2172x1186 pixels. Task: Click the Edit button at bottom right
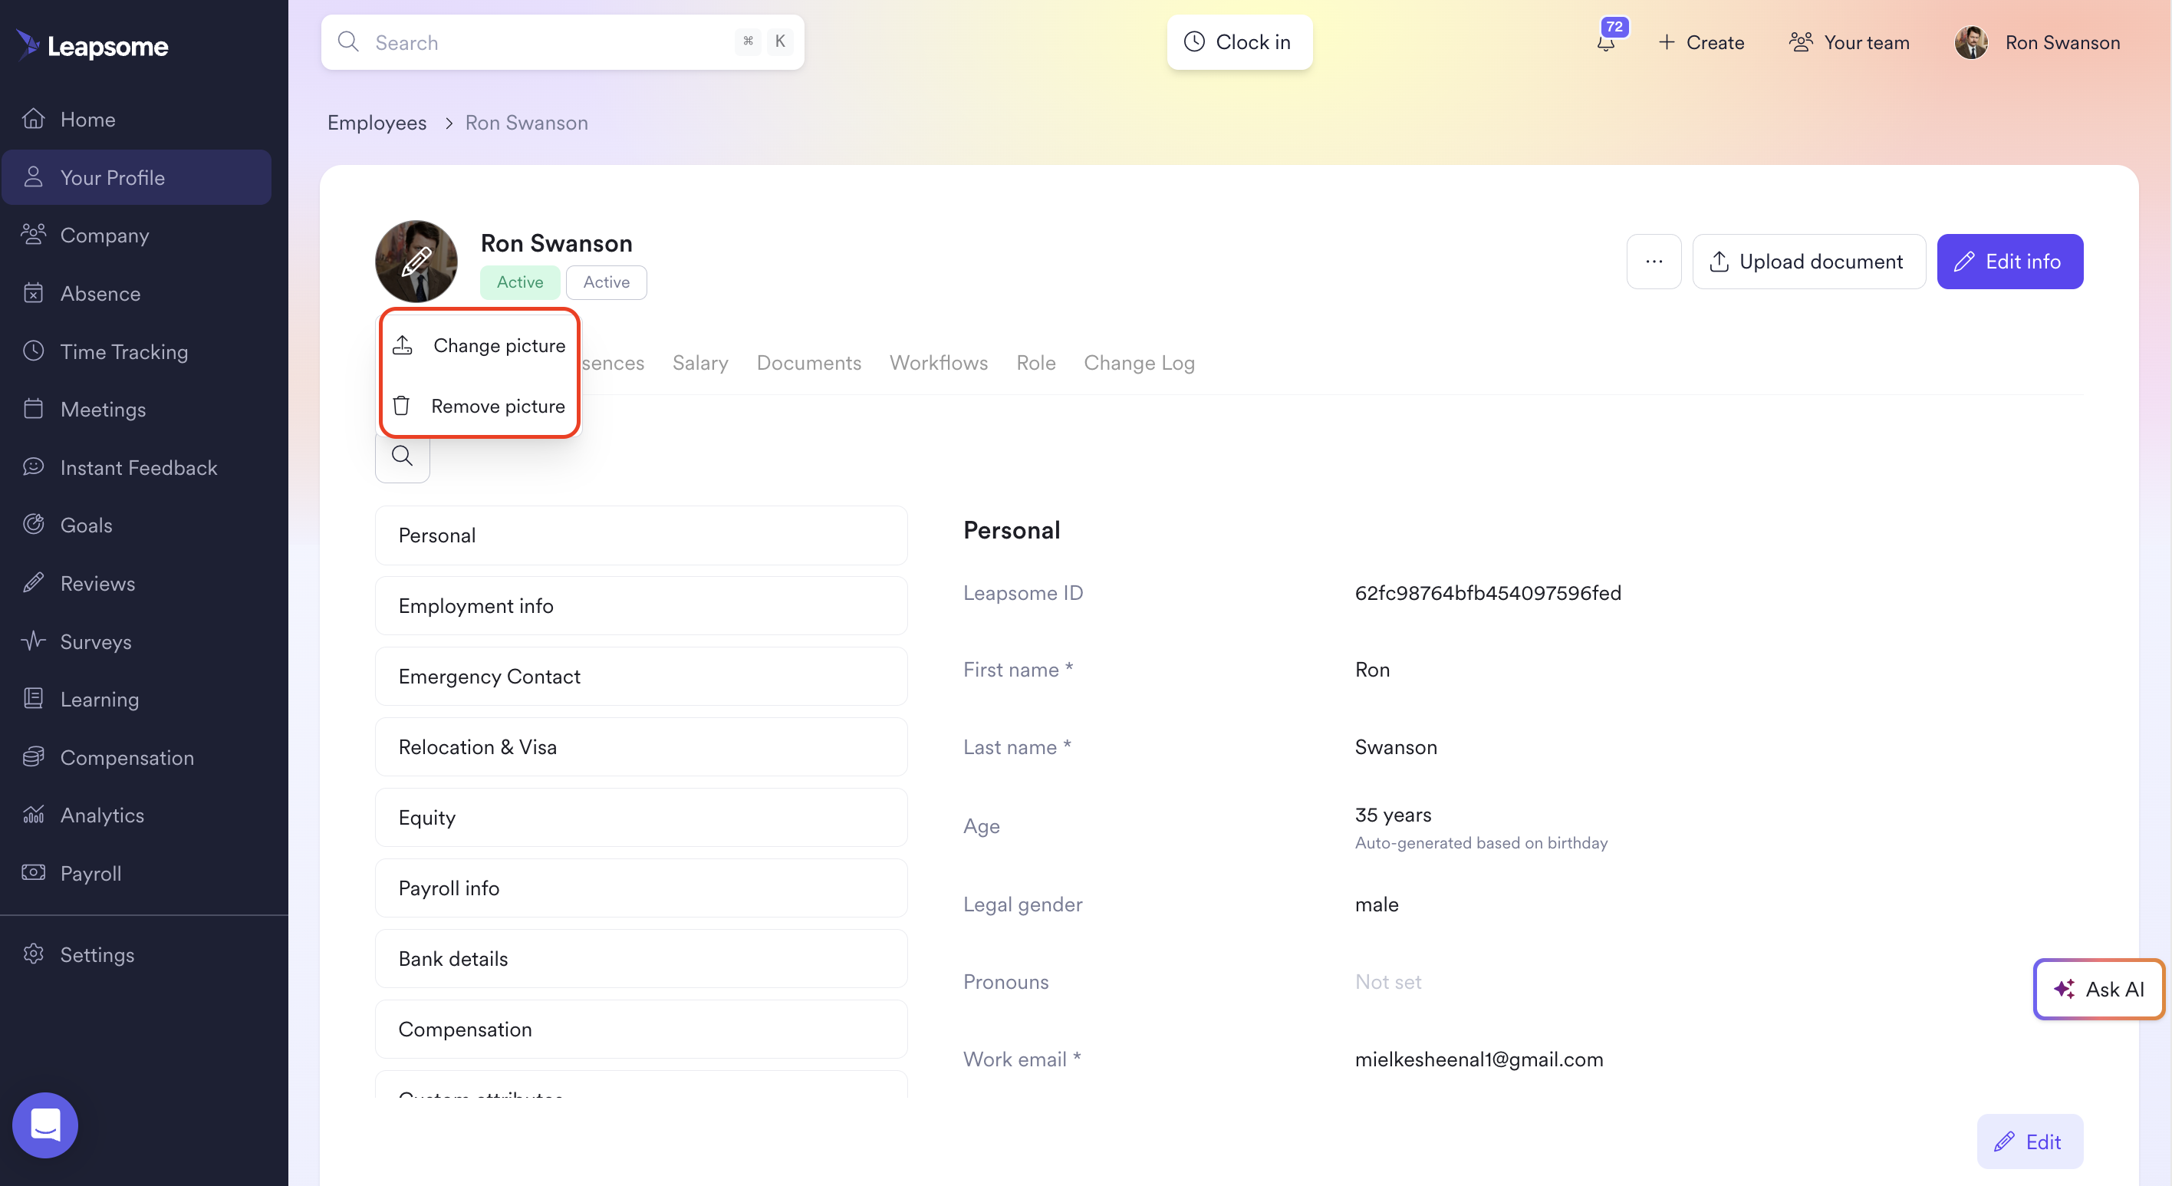pos(2029,1142)
